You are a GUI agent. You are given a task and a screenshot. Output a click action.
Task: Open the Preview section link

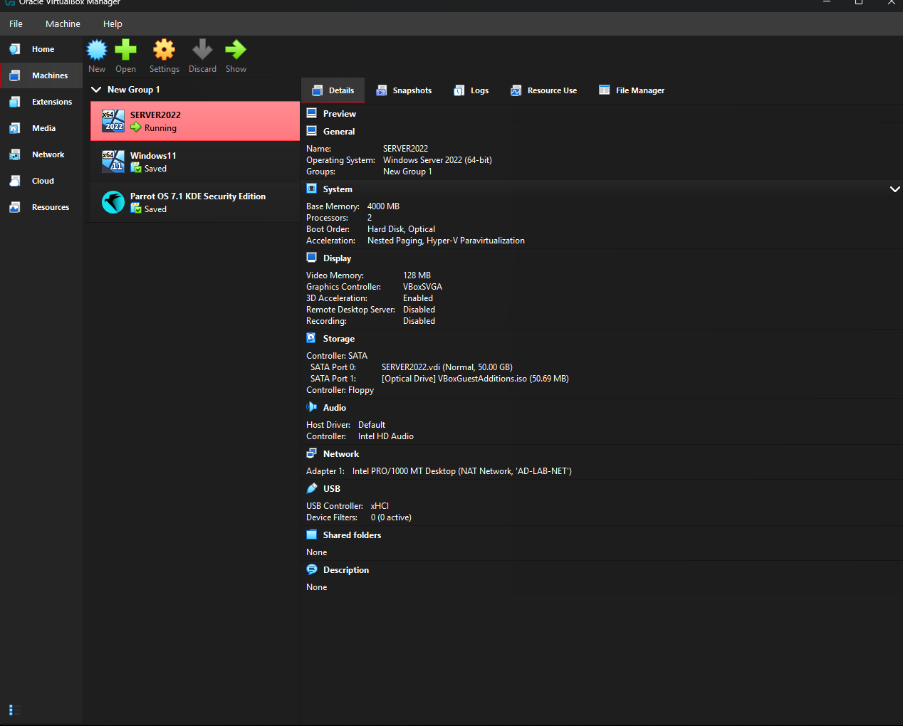[x=339, y=114]
